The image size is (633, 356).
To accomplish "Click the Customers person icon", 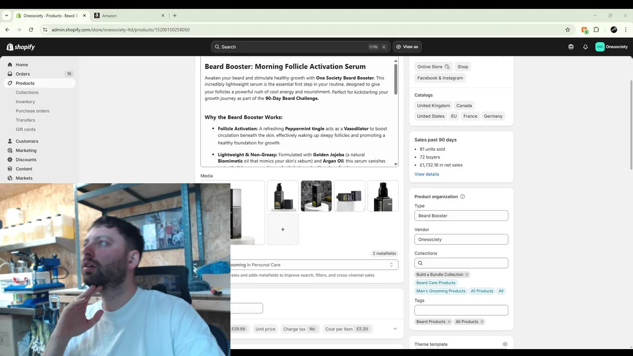I will tap(10, 141).
